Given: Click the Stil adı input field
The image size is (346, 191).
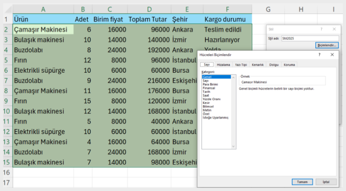Looking at the screenshot, I should (x=310, y=38).
